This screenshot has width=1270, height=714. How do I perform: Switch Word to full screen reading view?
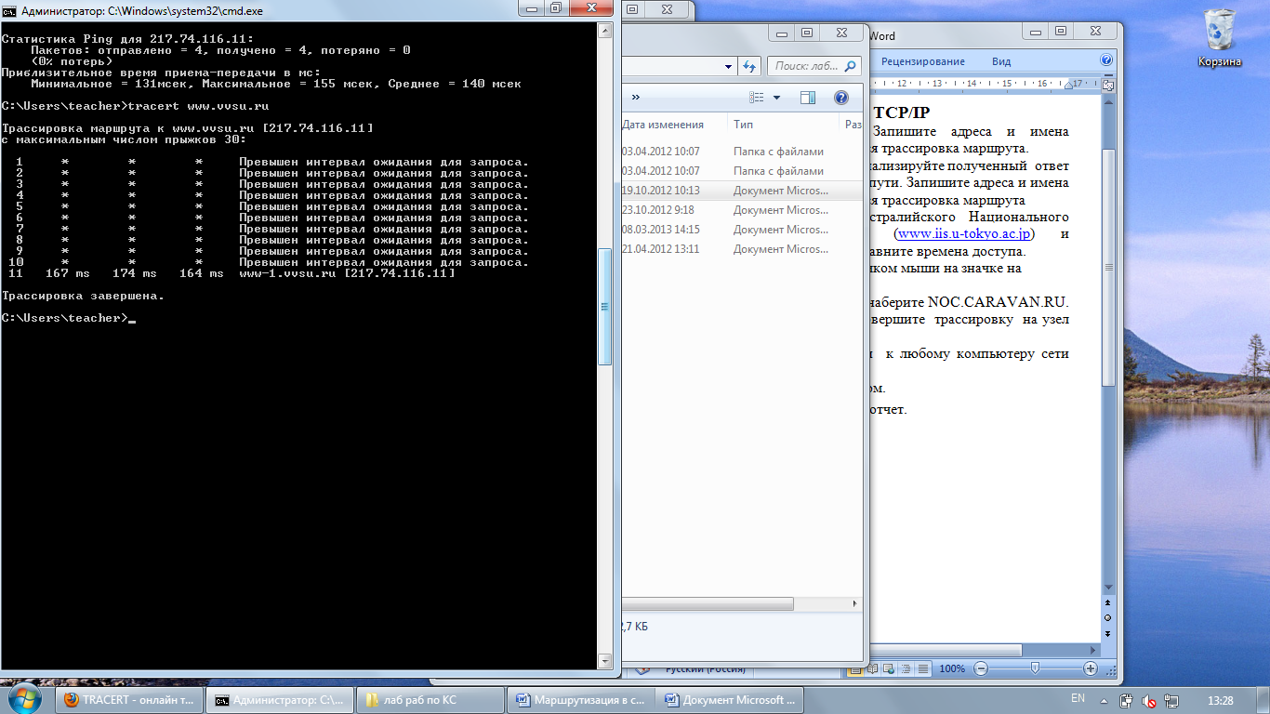[873, 668]
